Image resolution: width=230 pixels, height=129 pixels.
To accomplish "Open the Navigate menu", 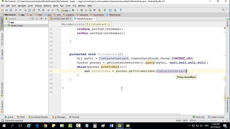I will point(22,6).
